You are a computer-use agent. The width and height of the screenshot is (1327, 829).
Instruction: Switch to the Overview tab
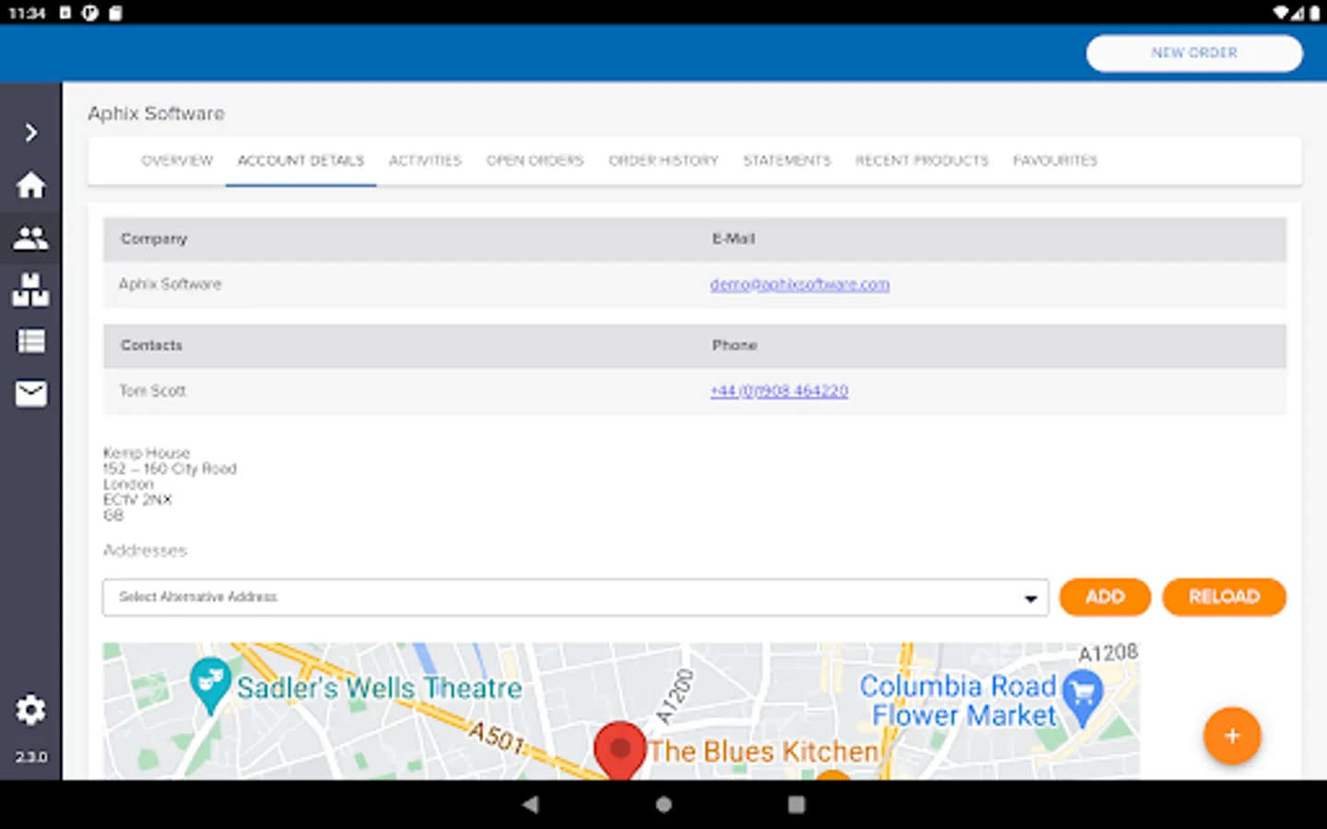point(177,160)
